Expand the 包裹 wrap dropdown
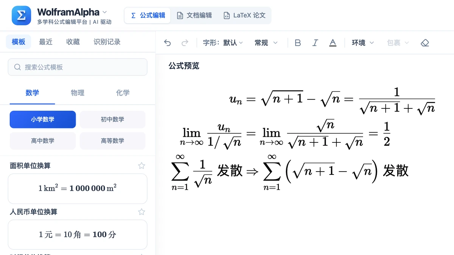Image resolution: width=454 pixels, height=255 pixels. click(x=398, y=43)
